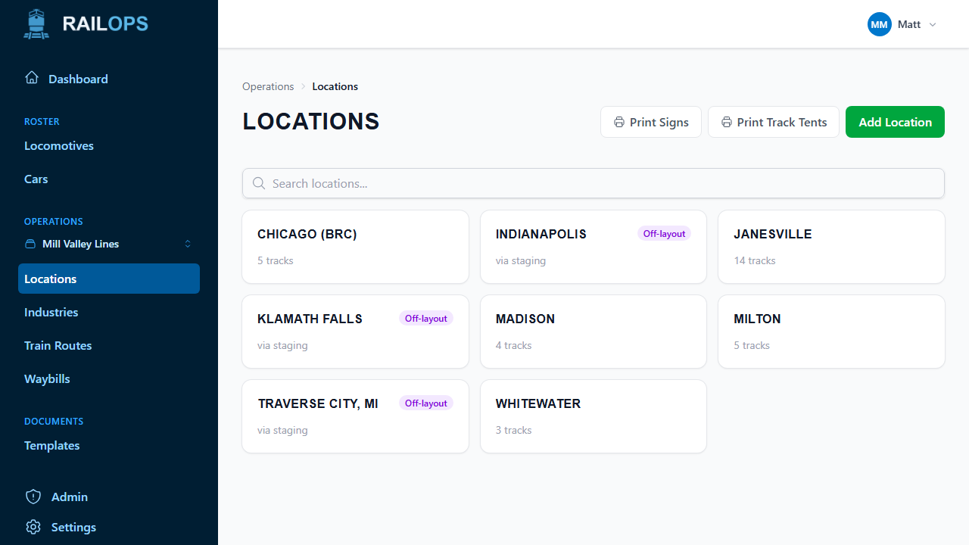The height and width of the screenshot is (545, 969).
Task: Click the layout icon beside Mill Valley Lines
Action: 30,244
